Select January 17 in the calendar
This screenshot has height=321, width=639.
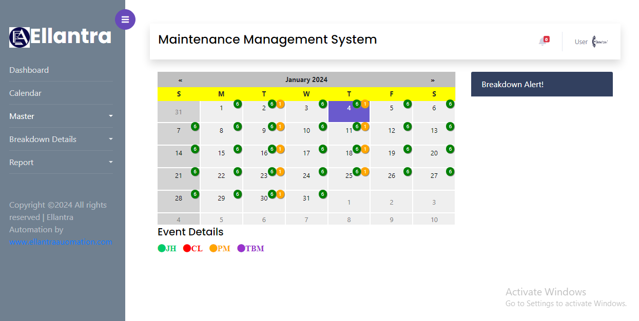click(x=306, y=153)
